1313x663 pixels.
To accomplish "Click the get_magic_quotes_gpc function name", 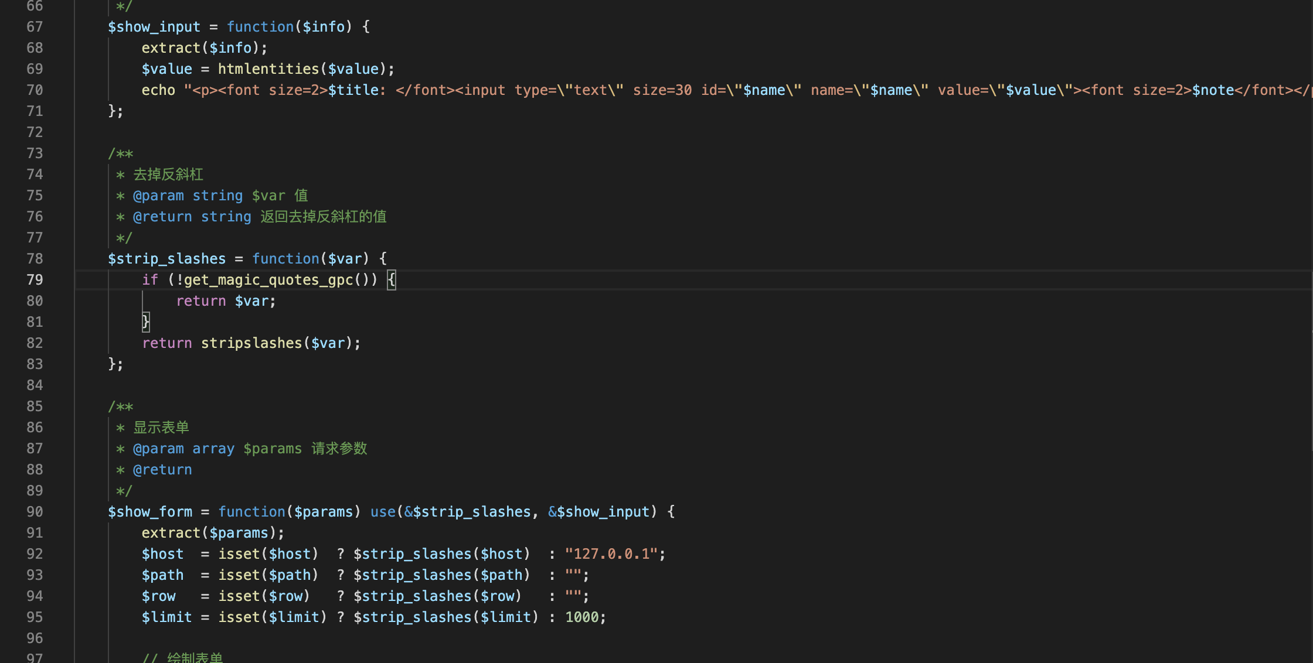I will [268, 280].
